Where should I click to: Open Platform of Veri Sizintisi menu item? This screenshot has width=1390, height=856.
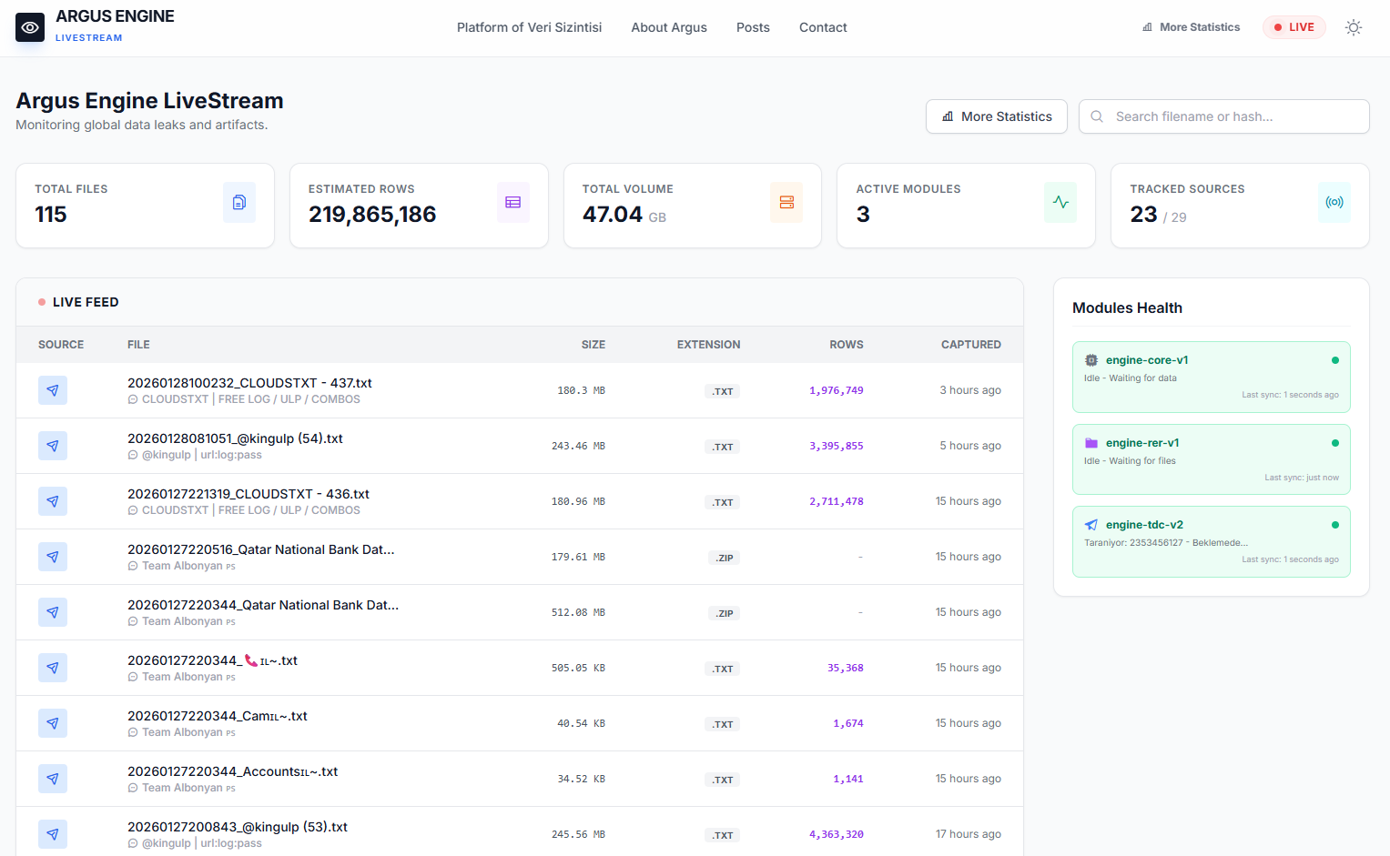point(529,27)
